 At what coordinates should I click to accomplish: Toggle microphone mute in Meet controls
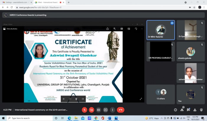click(x=85, y=110)
